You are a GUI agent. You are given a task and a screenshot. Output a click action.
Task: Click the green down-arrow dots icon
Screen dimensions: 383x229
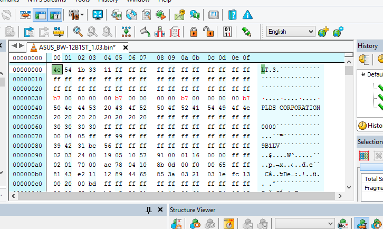click(126, 32)
